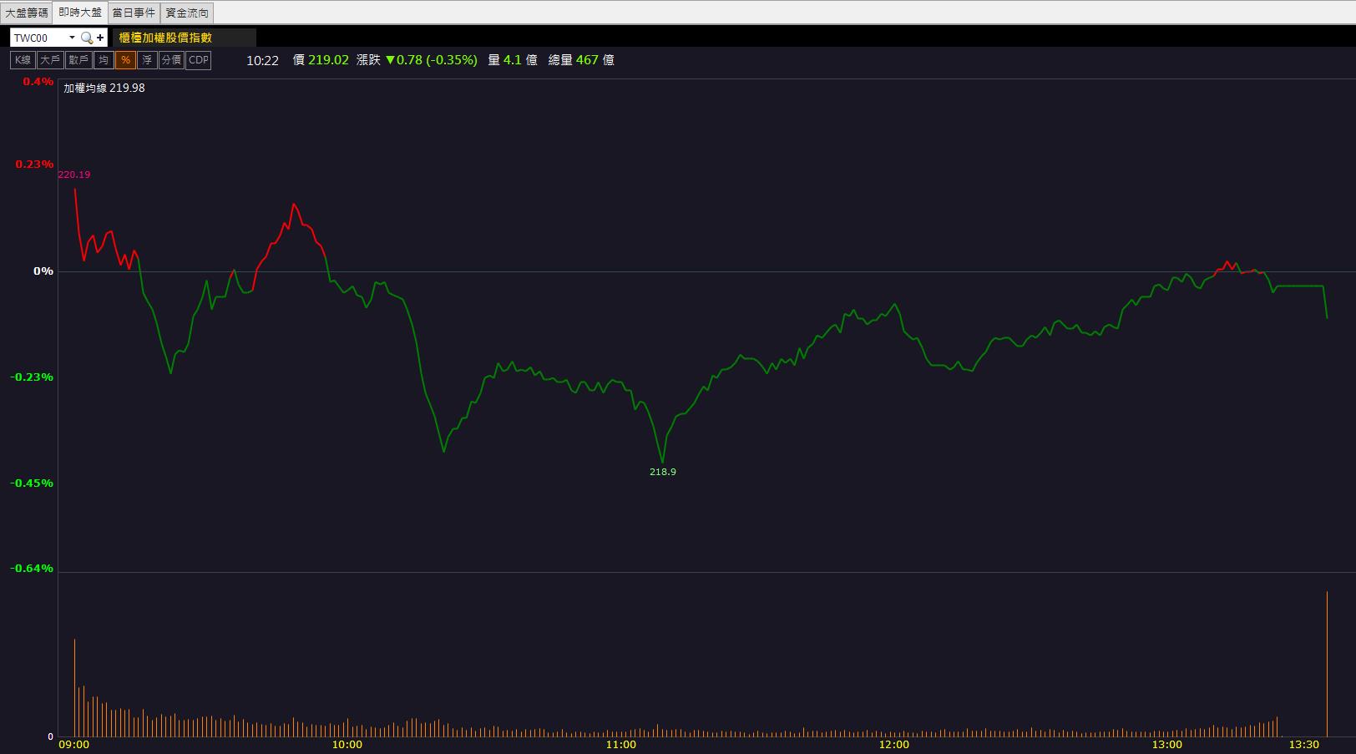Screen dimensions: 1356x754
Task: Click the 13:30 time axis label
Action: coord(1303,745)
